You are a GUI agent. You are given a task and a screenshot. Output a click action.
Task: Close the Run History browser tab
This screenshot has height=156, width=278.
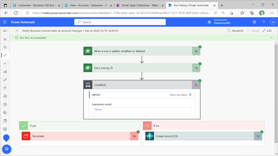pos(214,5)
